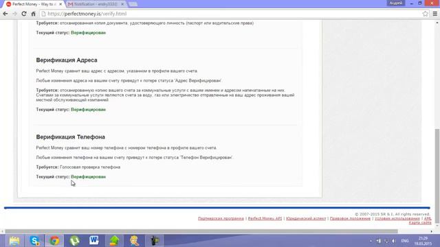Open File Explorer from the taskbar
This screenshot has width=440, height=247.
(x=14, y=241)
